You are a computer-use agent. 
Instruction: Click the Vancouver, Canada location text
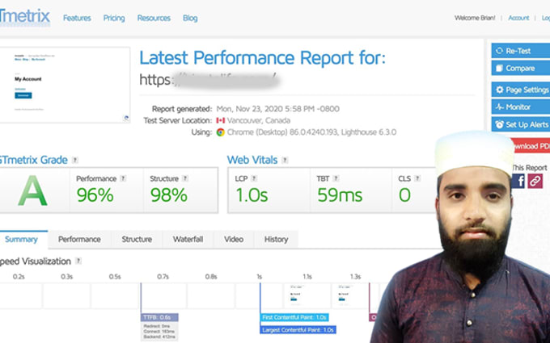(259, 120)
